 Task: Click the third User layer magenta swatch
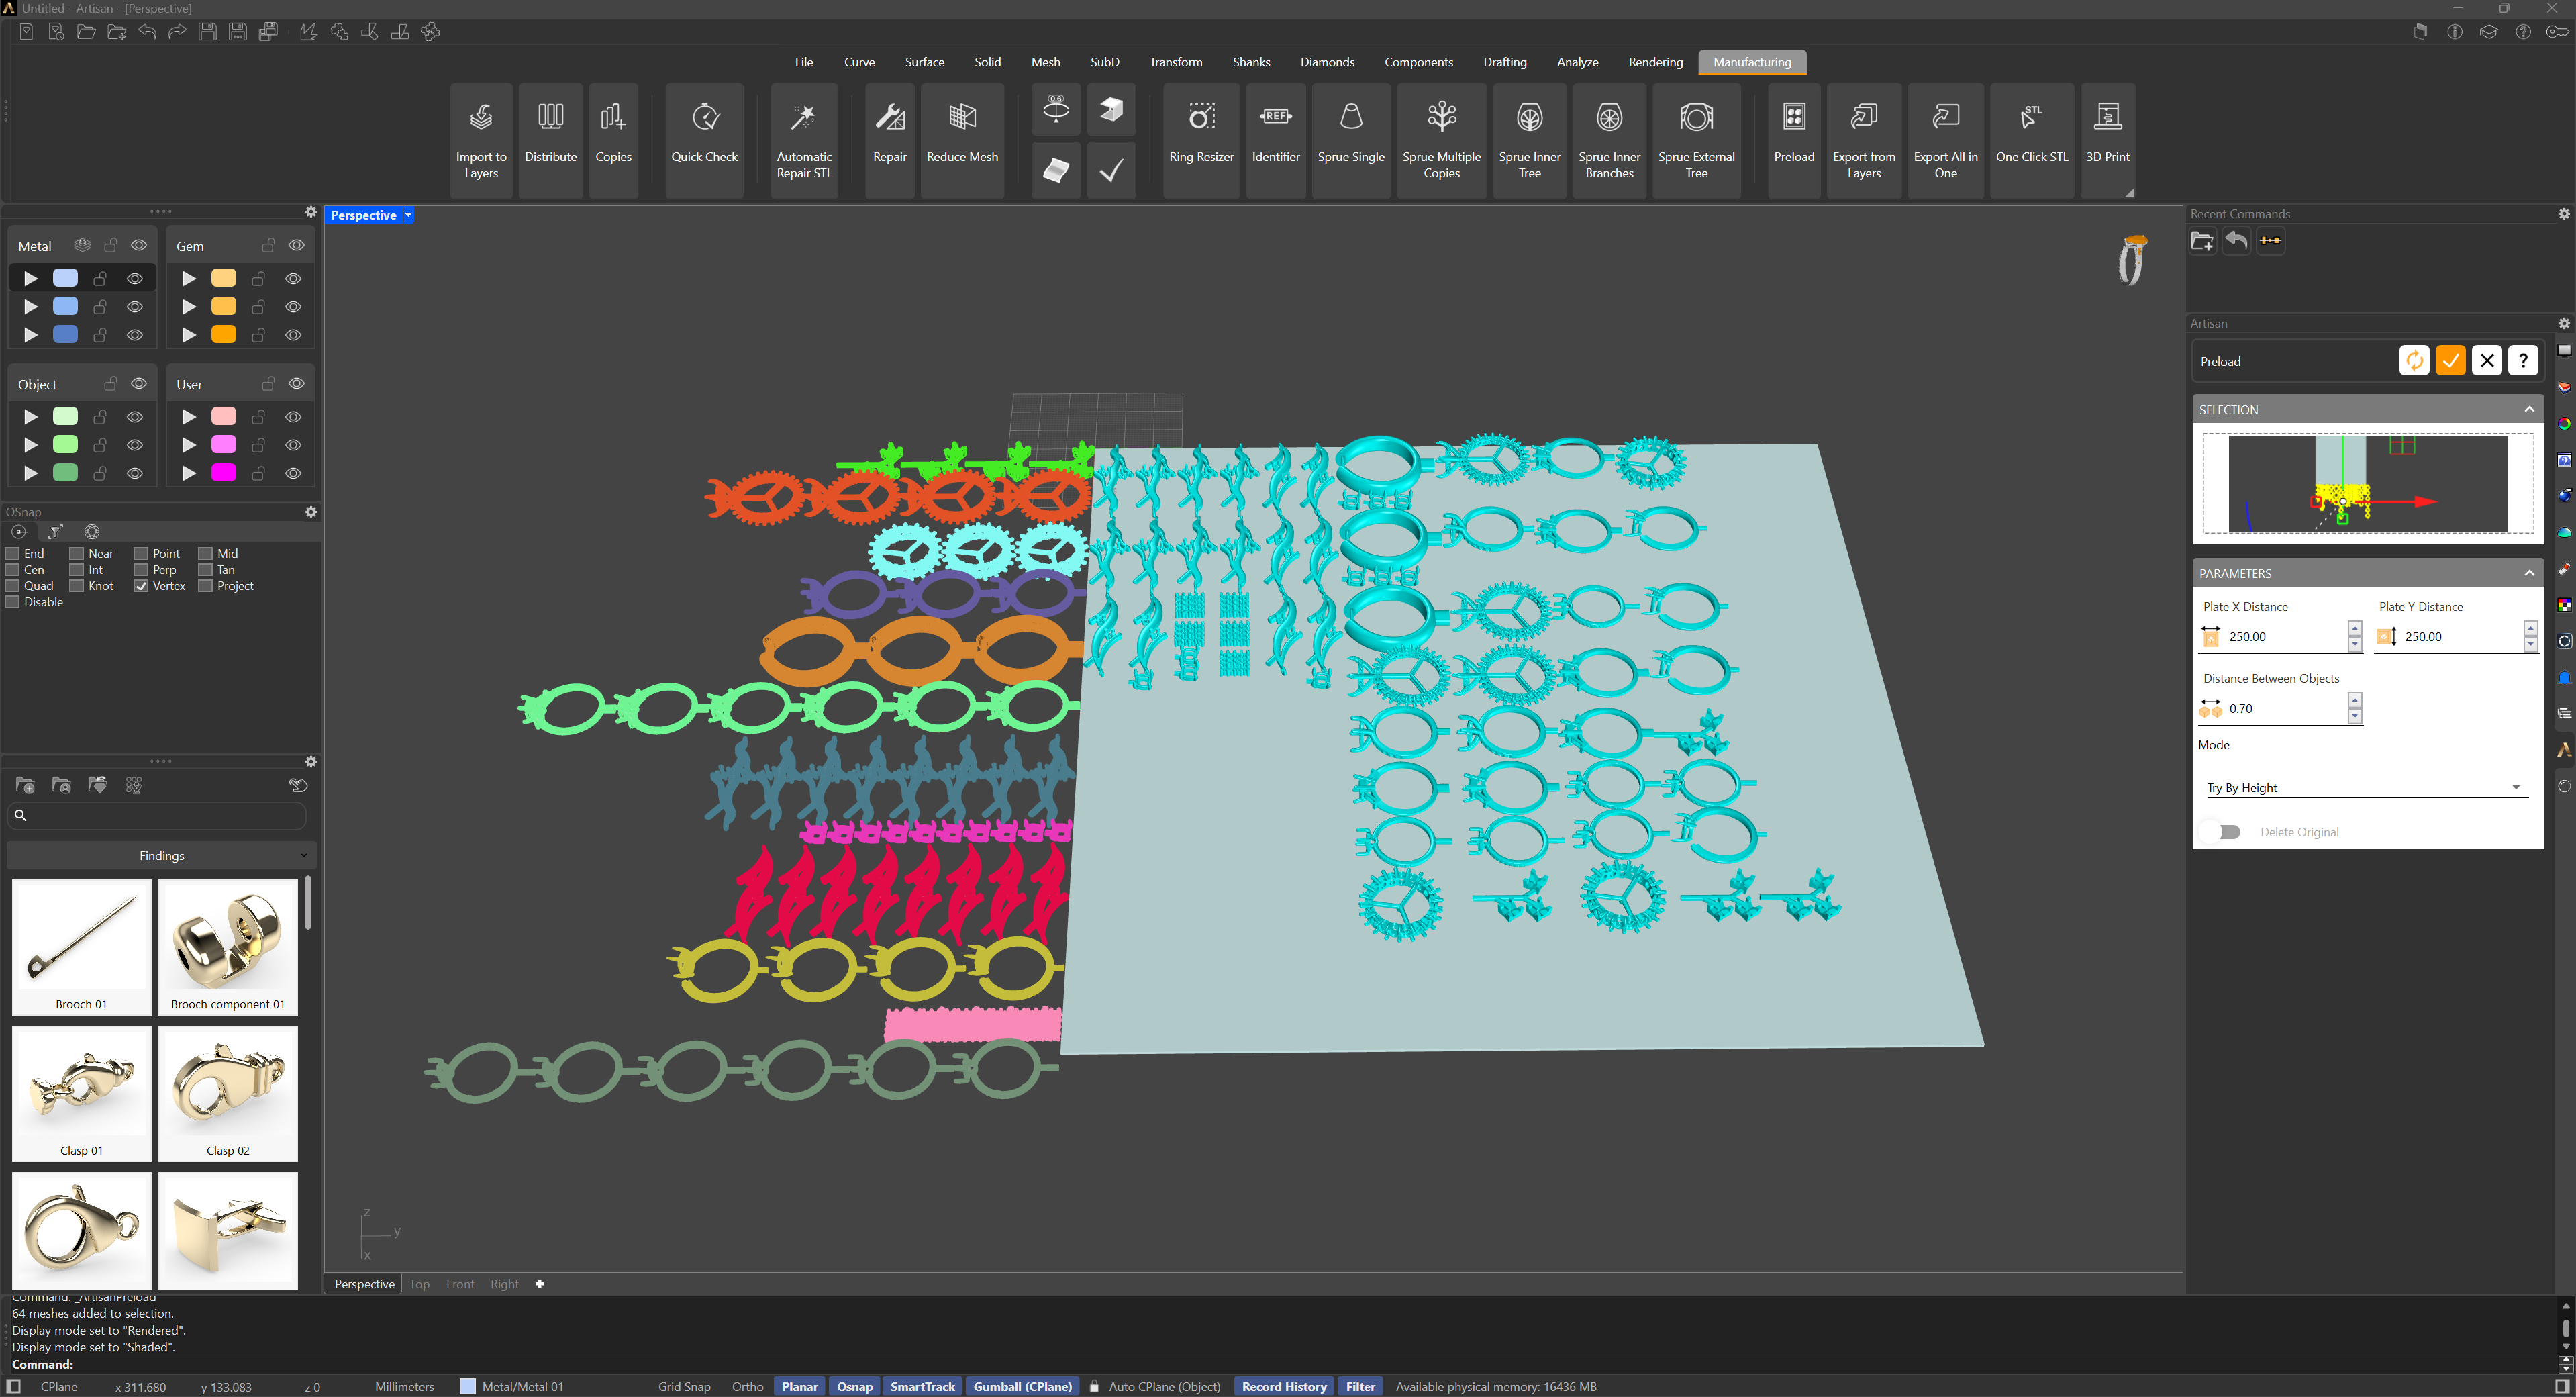click(224, 472)
